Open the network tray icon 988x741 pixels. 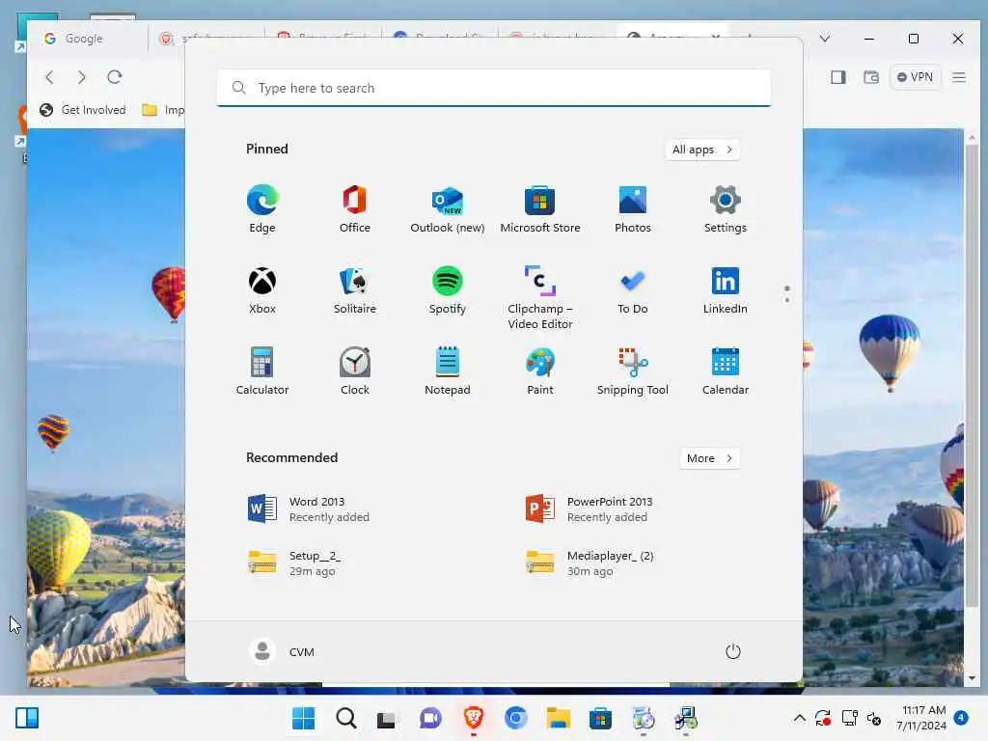point(849,718)
